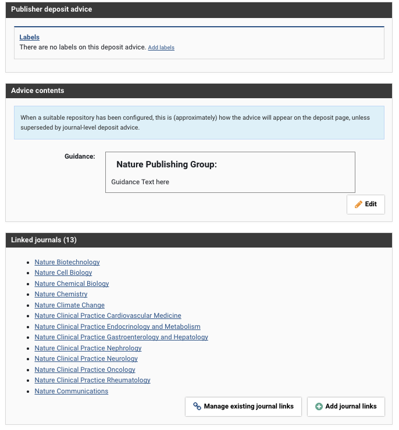Screen dimensions: 399x430
Task: Click the pencil icon on Edit button
Action: (x=358, y=205)
